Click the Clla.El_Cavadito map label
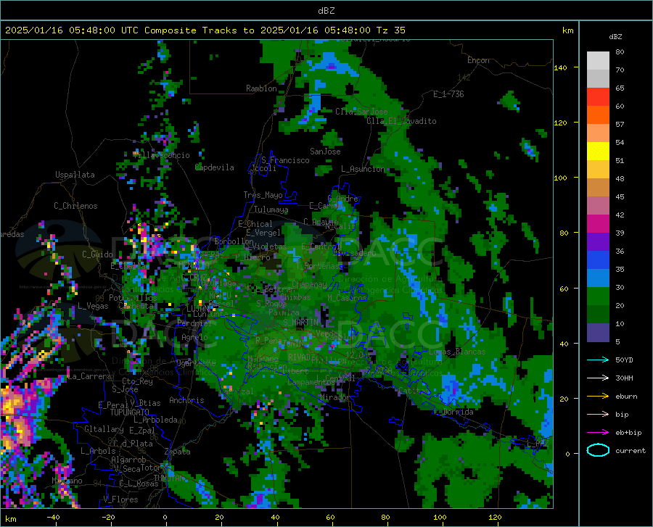 (401, 121)
